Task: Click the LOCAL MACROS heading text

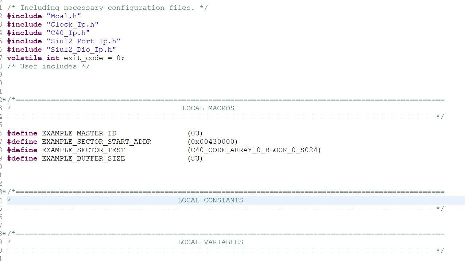Action: [x=208, y=108]
